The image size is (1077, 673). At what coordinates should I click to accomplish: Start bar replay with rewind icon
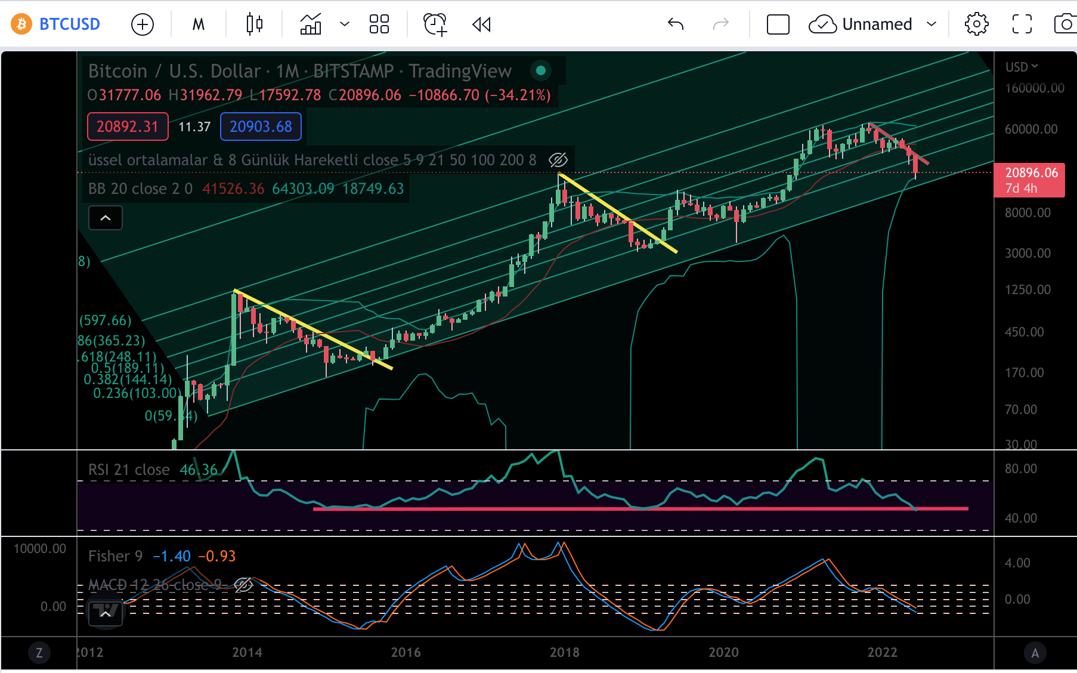click(x=481, y=24)
